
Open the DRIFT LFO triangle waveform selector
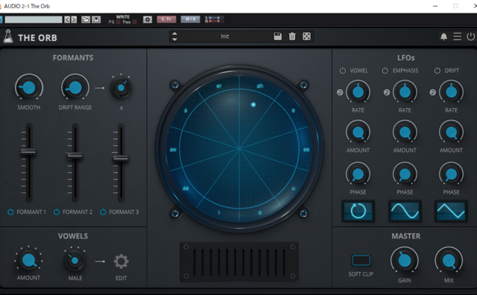click(x=451, y=211)
